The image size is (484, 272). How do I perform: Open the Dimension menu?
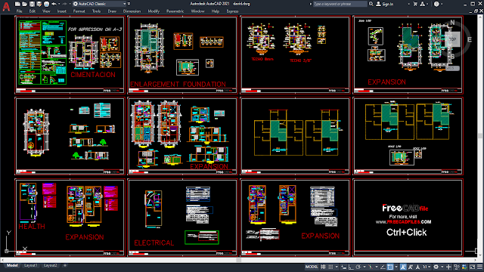132,11
